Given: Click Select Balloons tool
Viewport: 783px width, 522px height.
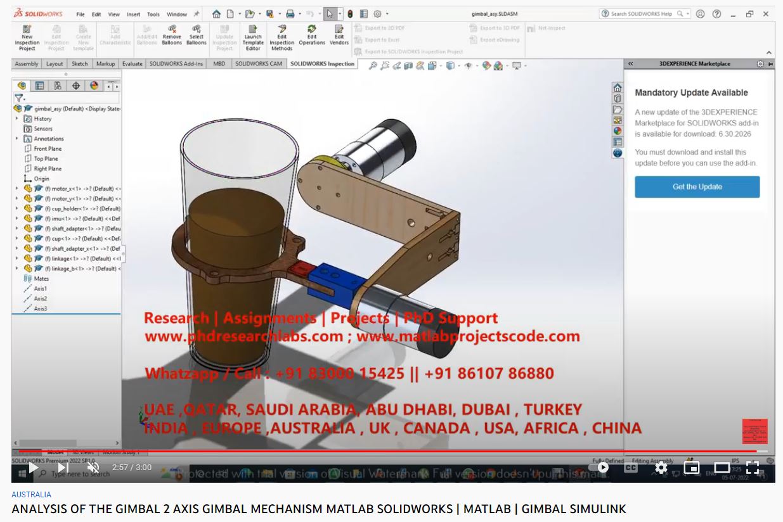Looking at the screenshot, I should (197, 36).
